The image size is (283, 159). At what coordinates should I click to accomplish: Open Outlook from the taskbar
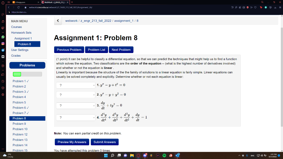point(177,155)
